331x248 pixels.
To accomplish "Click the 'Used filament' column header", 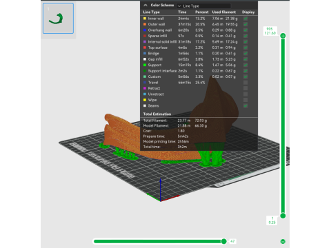I will click(224, 12).
